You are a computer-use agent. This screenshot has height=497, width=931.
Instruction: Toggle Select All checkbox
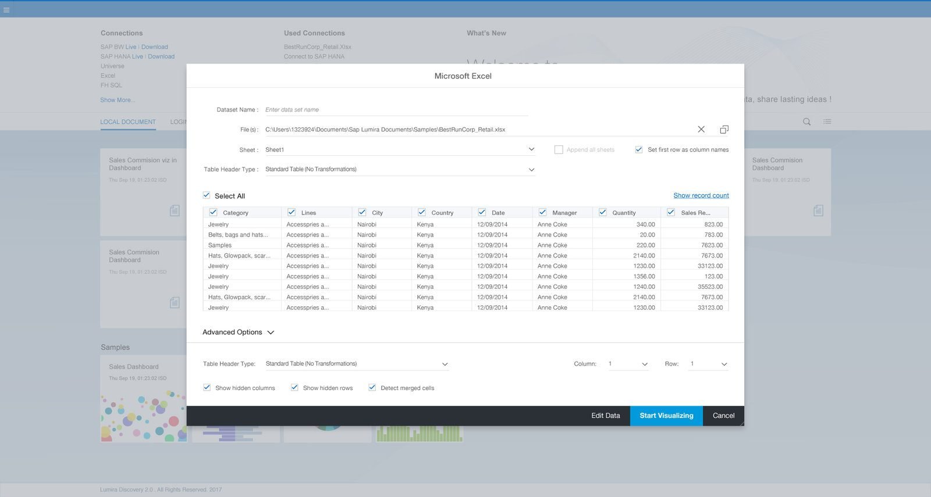(x=207, y=195)
